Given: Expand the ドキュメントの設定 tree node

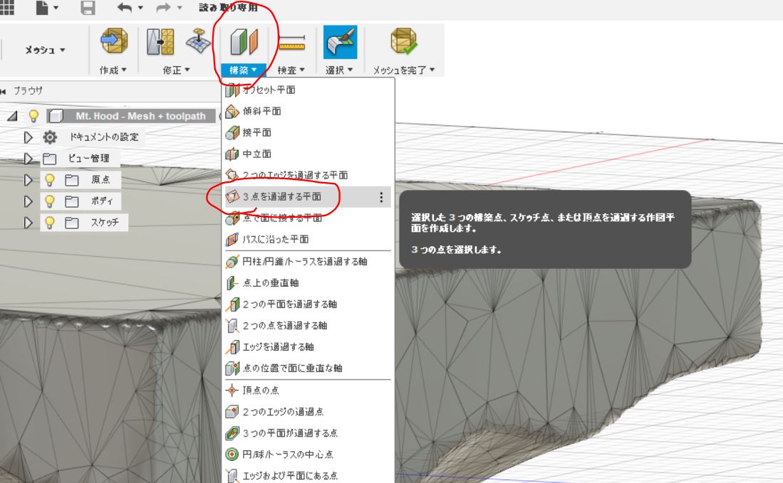Looking at the screenshot, I should tap(28, 137).
